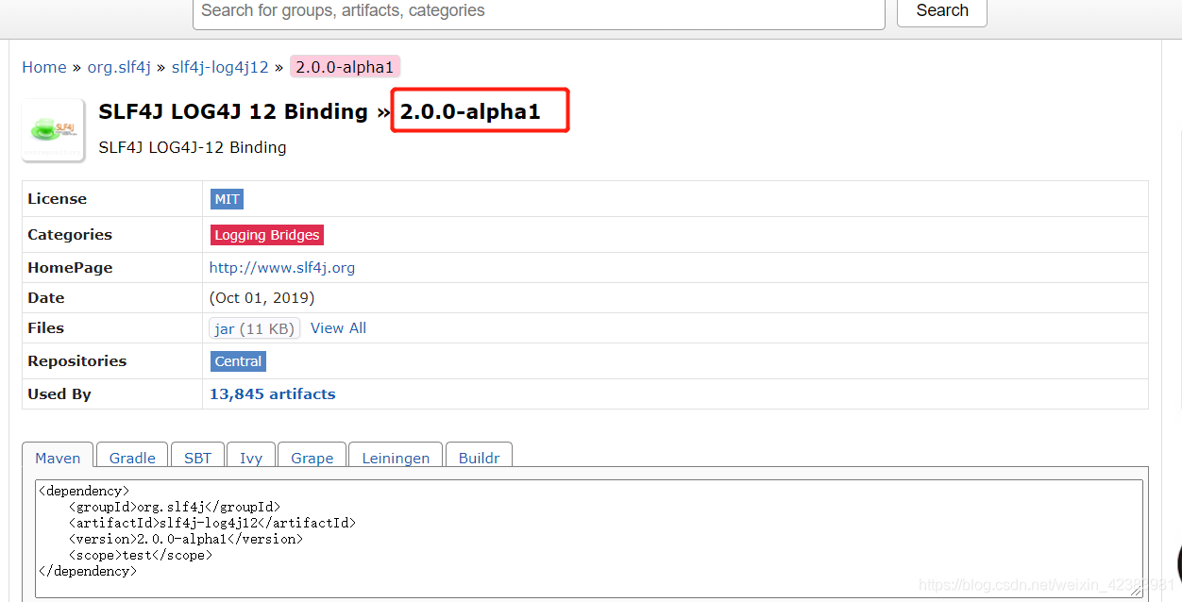Click the Search button
Image resolution: width=1182 pixels, height=602 pixels.
(941, 11)
